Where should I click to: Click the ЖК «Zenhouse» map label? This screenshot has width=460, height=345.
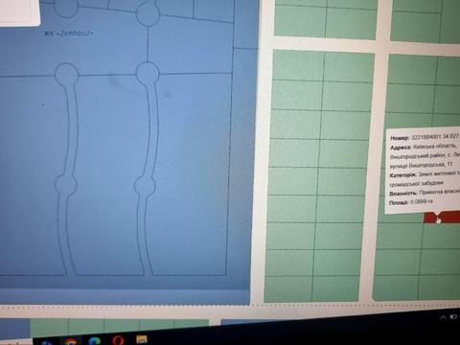tap(68, 34)
